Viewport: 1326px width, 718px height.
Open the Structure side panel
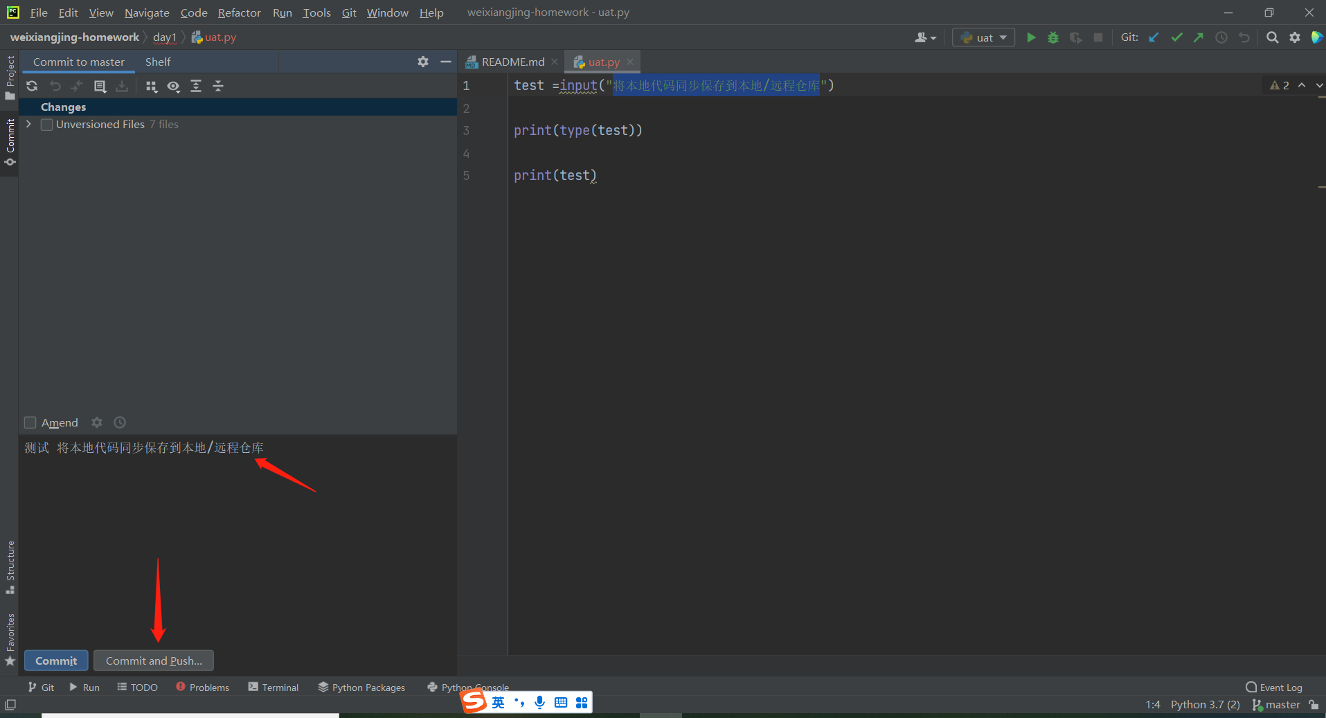10,567
